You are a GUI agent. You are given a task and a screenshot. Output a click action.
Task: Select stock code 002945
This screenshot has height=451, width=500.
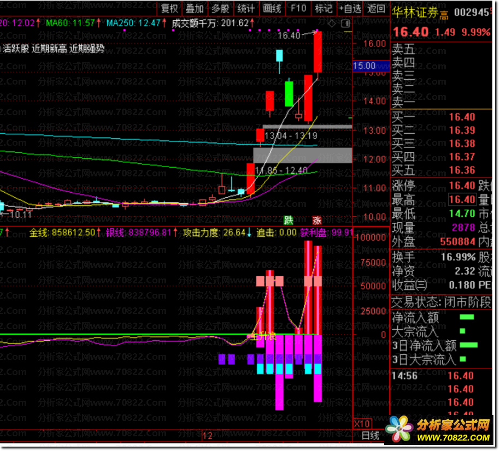472,13
